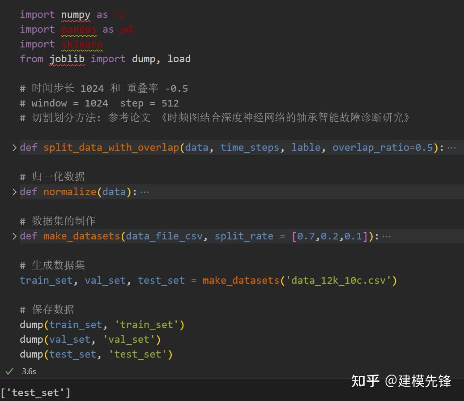Click the squiggly underline beneath sklearn
Screen dimensions: 464x401
coord(82,50)
